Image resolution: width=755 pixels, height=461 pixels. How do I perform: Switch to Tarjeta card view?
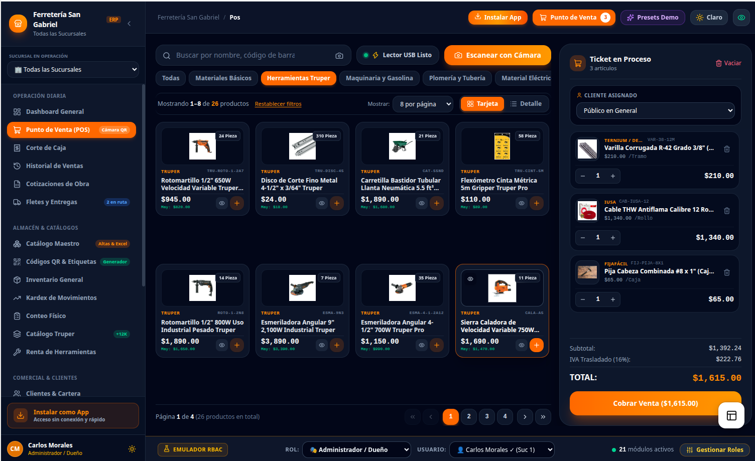[482, 104]
